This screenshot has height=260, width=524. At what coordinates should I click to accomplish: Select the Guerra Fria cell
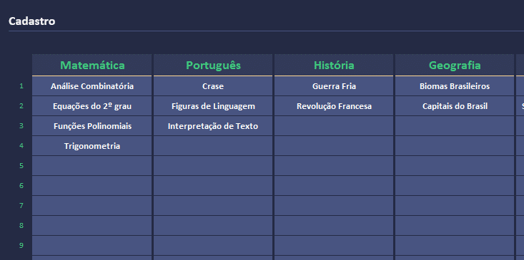coord(334,86)
